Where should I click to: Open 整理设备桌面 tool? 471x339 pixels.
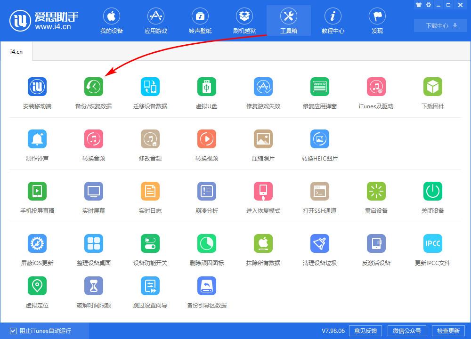tap(94, 243)
